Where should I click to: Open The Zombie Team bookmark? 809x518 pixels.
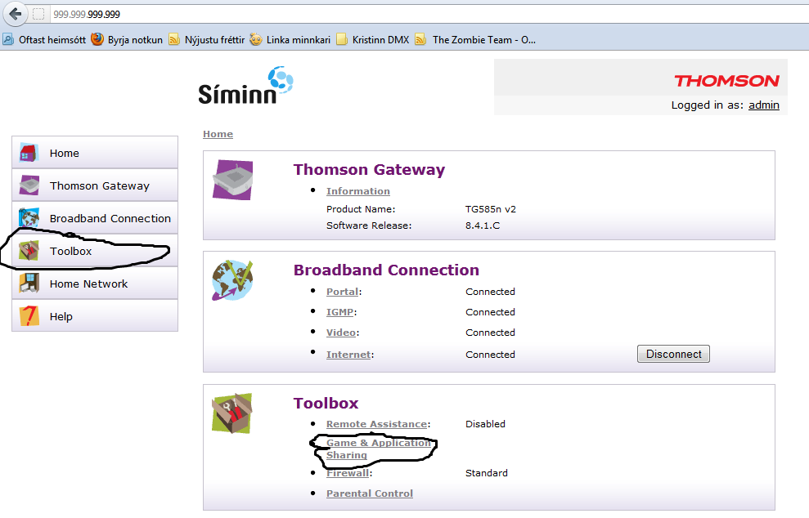pos(483,39)
